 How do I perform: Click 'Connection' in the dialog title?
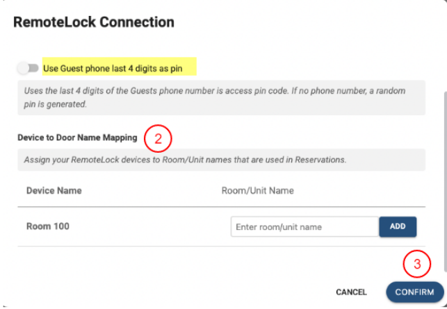(x=136, y=22)
